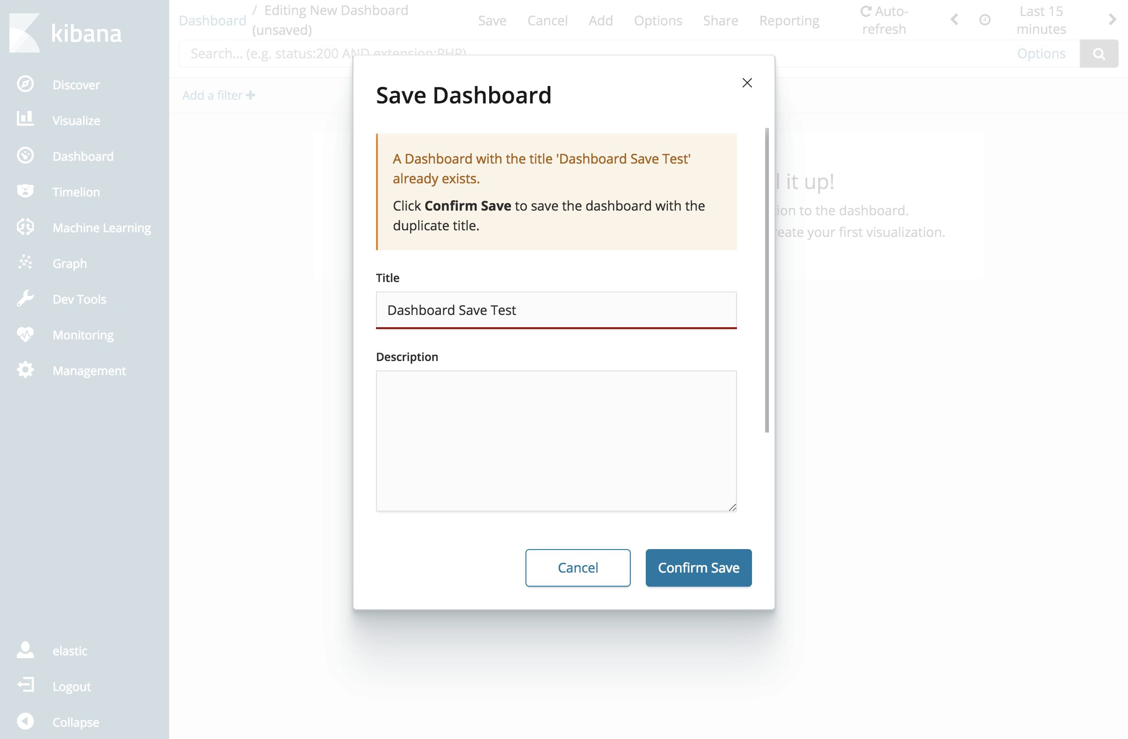Select the Visualize icon
Image resolution: width=1128 pixels, height=739 pixels.
(25, 120)
